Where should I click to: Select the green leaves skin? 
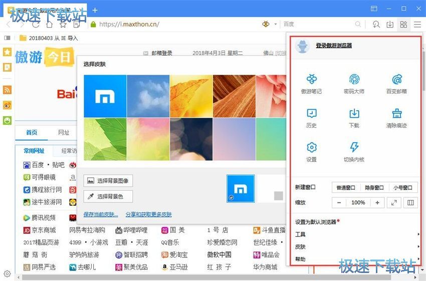[x=105, y=139]
